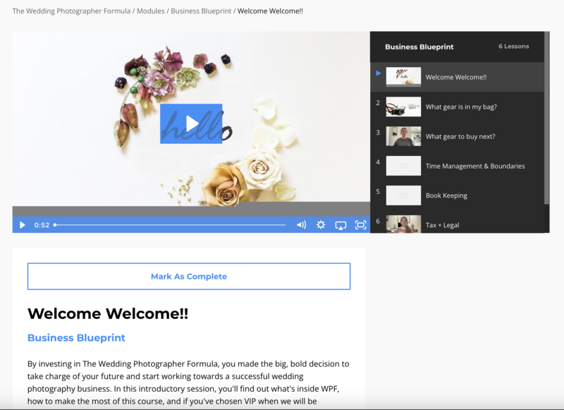Open the Tax + Legal lesson
Screen dimensions: 564x410
pyautogui.click(x=457, y=223)
